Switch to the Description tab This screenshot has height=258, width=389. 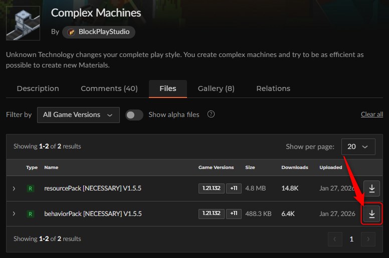pos(38,88)
